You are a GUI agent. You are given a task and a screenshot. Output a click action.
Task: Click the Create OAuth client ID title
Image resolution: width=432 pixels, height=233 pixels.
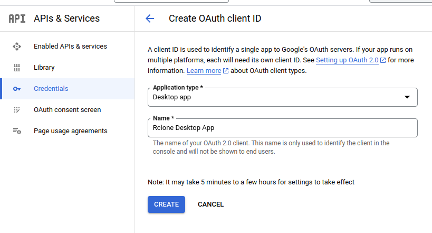point(215,18)
